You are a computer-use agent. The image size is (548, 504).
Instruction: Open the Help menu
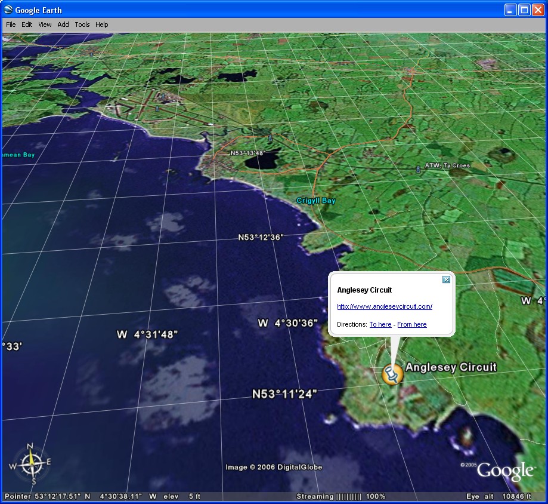(102, 24)
